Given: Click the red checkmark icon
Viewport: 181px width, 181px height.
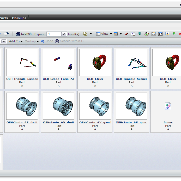Looking at the screenshot, I should [126, 34].
